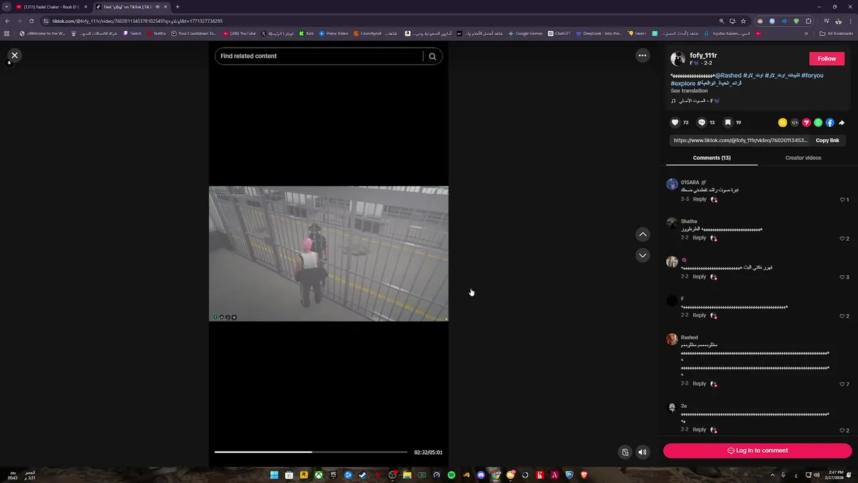Open the original sound music link
Screen dimensions: 858x483
click(x=695, y=101)
